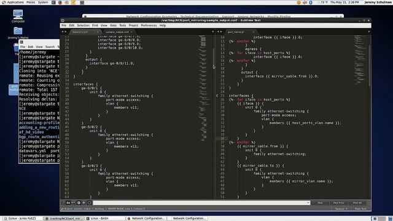Open the Preferences menu

(149, 25)
